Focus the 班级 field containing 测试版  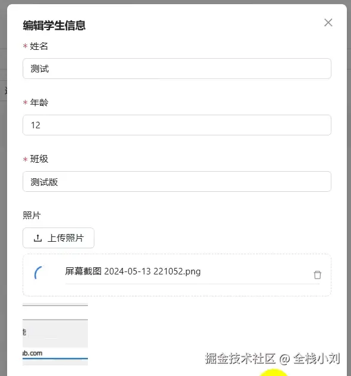[177, 182]
